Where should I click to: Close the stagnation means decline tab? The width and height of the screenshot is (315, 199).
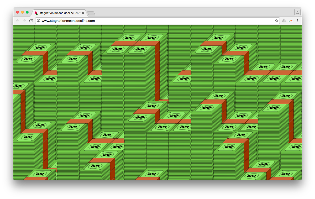pyautogui.click(x=83, y=13)
